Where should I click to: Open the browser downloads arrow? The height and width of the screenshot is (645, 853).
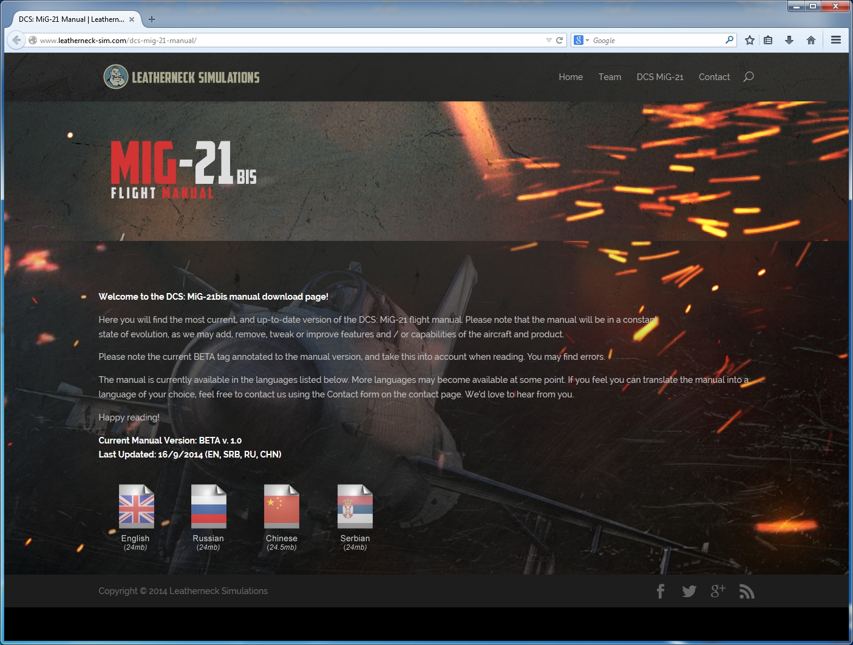(x=789, y=40)
